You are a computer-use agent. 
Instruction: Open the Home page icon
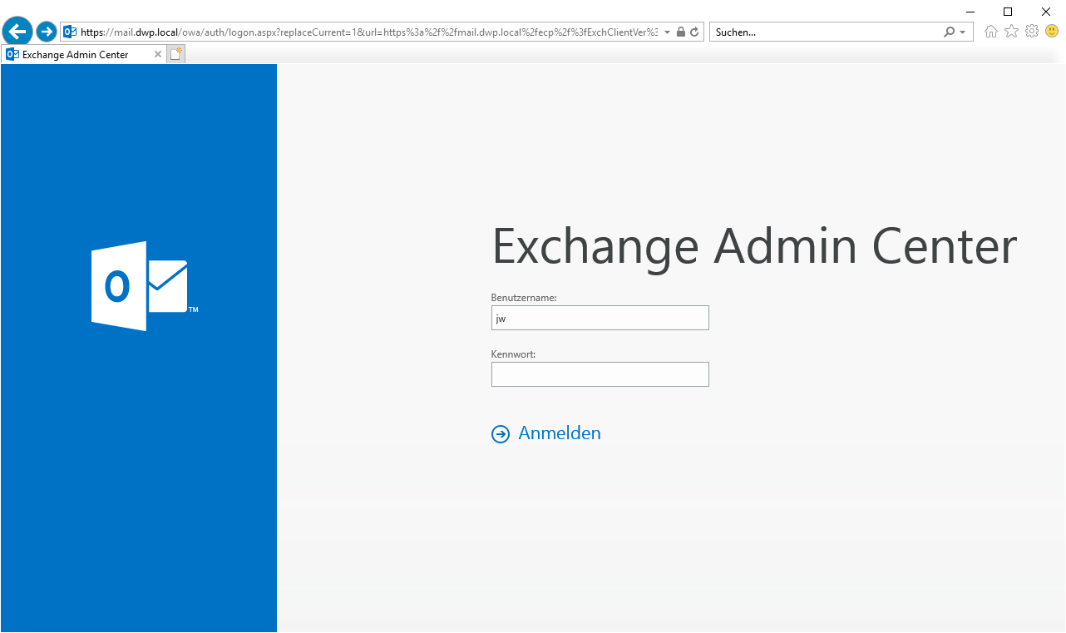[990, 32]
